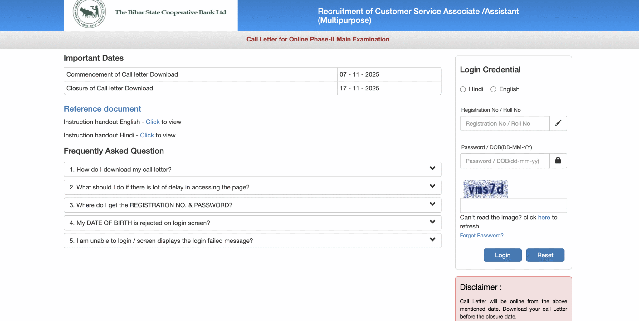Screen dimensions: 639x321
Task: Select the English language radio button
Action: coord(493,89)
